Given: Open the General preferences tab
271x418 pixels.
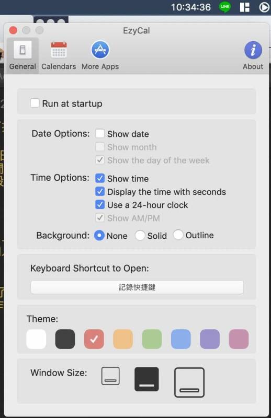Looking at the screenshot, I should tap(22, 55).
